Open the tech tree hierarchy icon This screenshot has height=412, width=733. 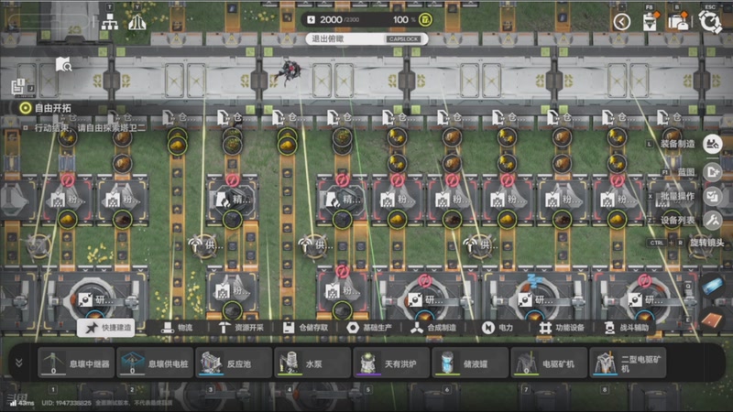(110, 21)
